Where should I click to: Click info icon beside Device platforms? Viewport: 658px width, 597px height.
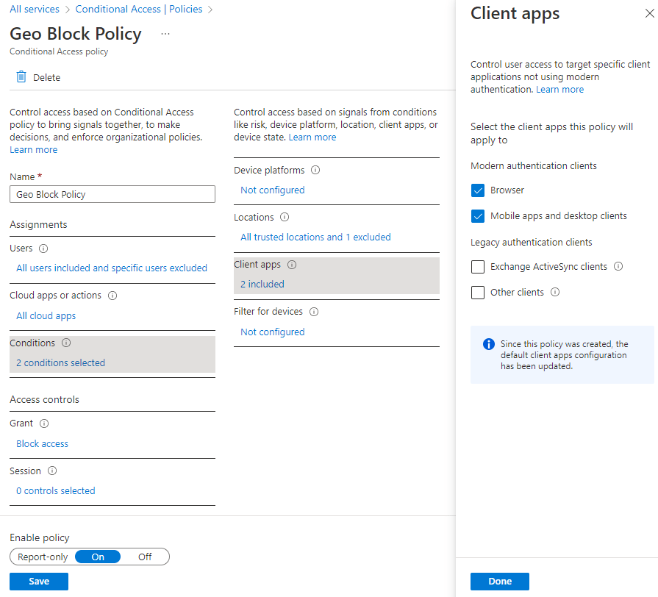coord(315,170)
